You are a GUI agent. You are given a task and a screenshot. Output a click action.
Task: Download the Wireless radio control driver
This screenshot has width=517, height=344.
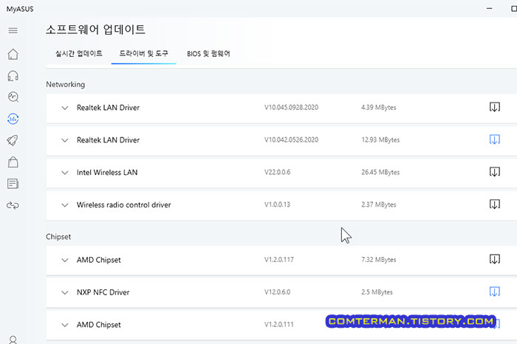(x=495, y=204)
